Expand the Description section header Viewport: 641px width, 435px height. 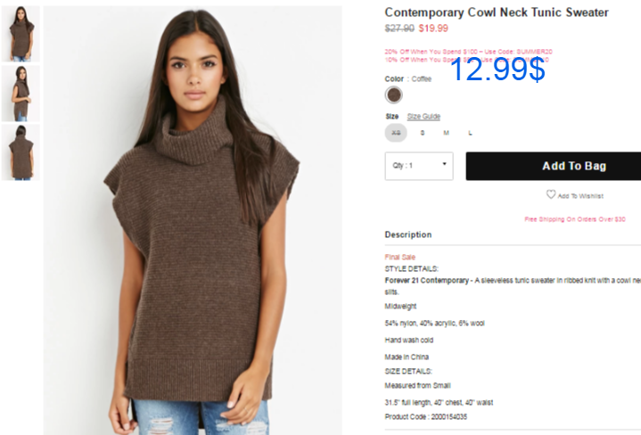click(408, 234)
